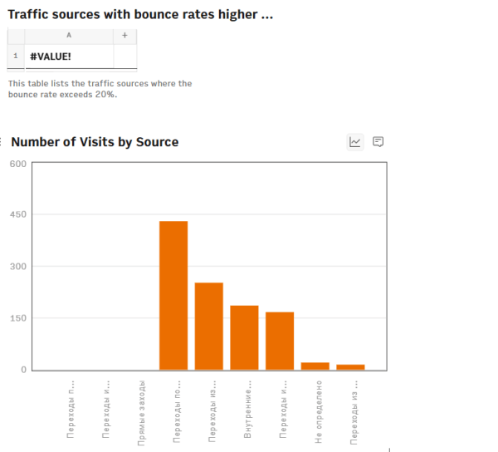Select column A header
The image size is (498, 452).
pyautogui.click(x=69, y=36)
